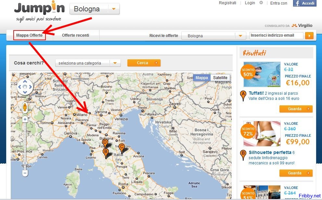Image resolution: width=322 pixels, height=200 pixels.
Task: Open the 'Ricevi le offerte' city dropdown
Action: pyautogui.click(x=240, y=36)
